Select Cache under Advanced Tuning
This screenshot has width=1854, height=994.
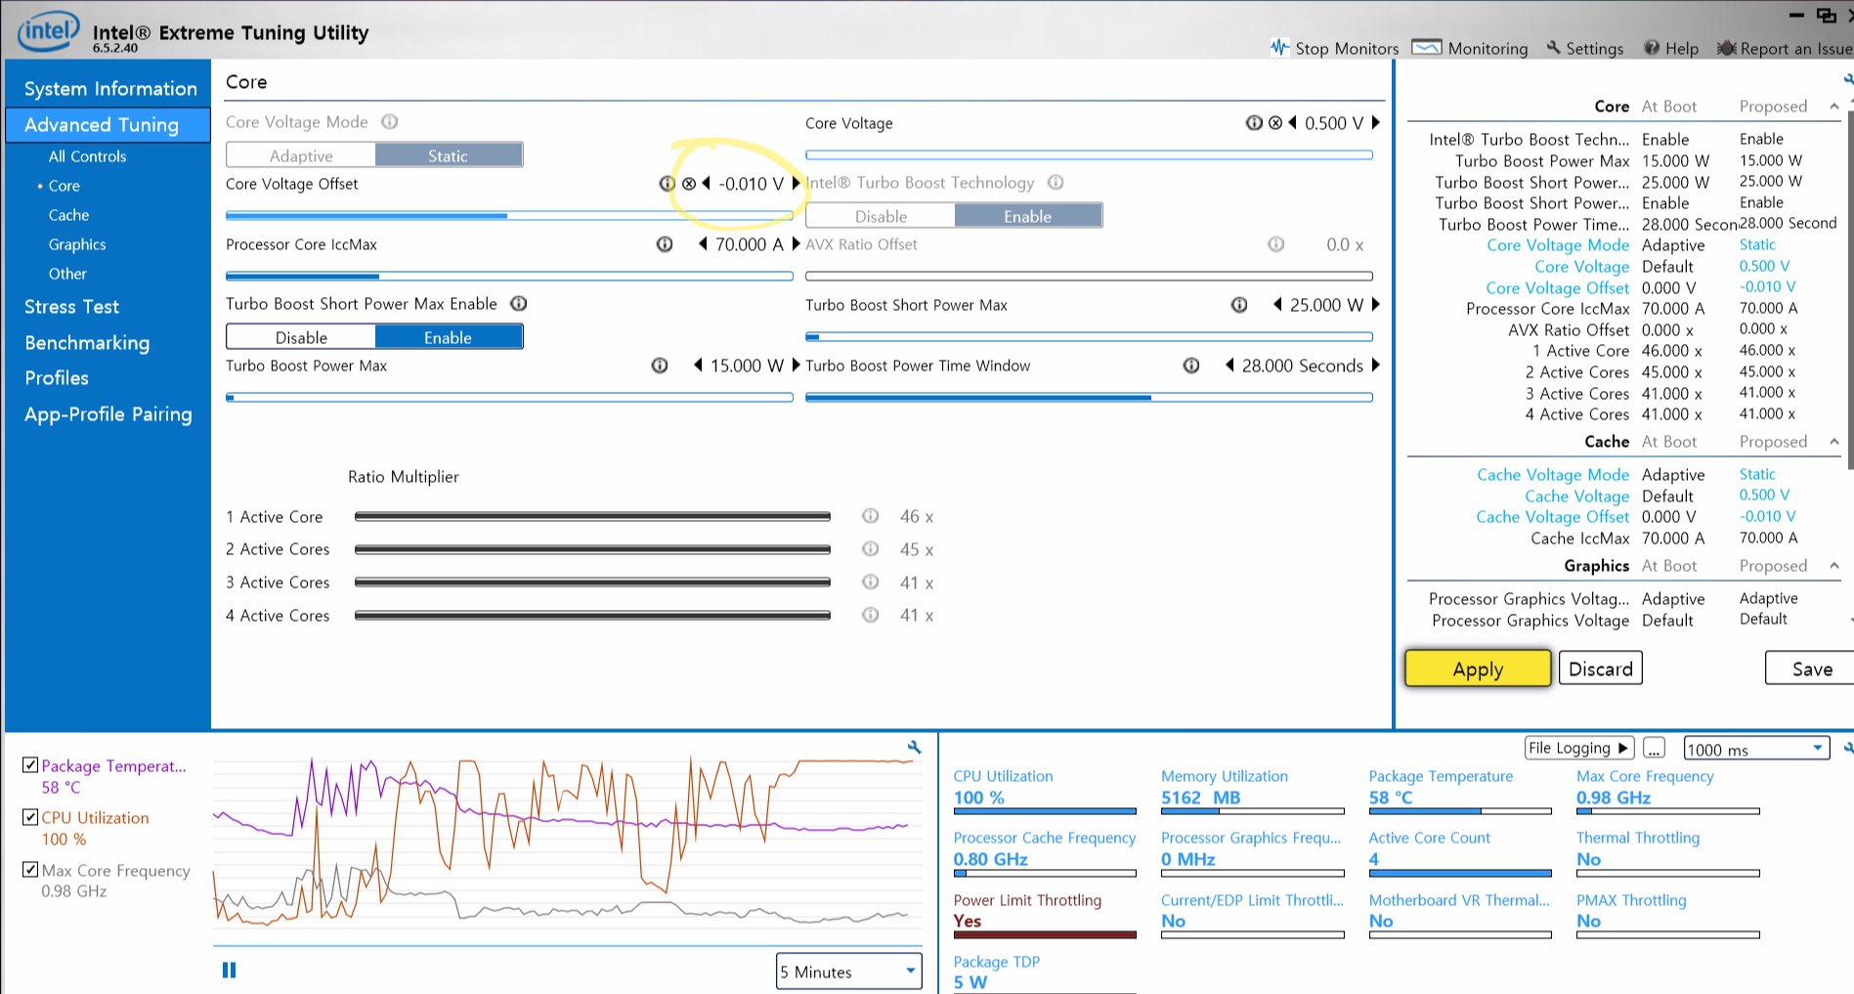pos(68,215)
